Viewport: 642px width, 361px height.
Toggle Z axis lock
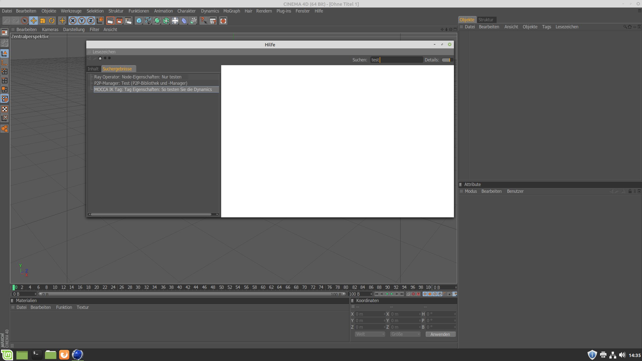tap(91, 21)
